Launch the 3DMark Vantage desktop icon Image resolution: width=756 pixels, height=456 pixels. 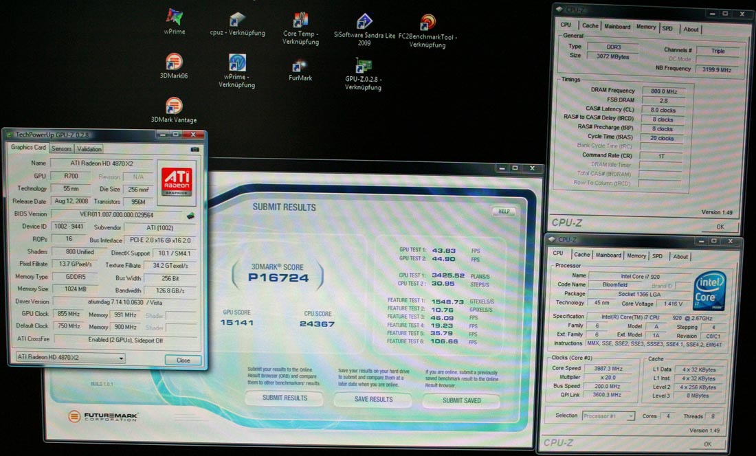click(174, 110)
